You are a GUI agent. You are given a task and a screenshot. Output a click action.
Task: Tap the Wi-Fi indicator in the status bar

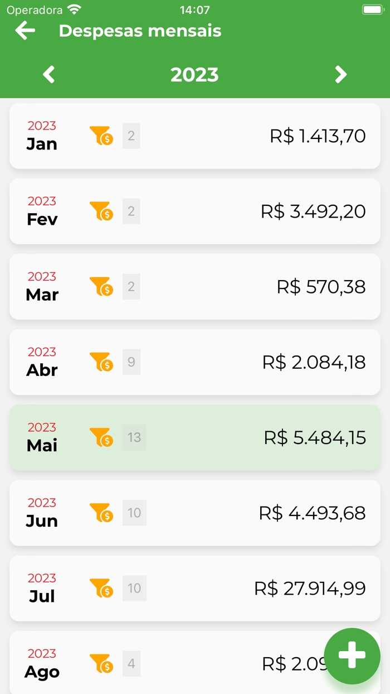click(x=73, y=9)
